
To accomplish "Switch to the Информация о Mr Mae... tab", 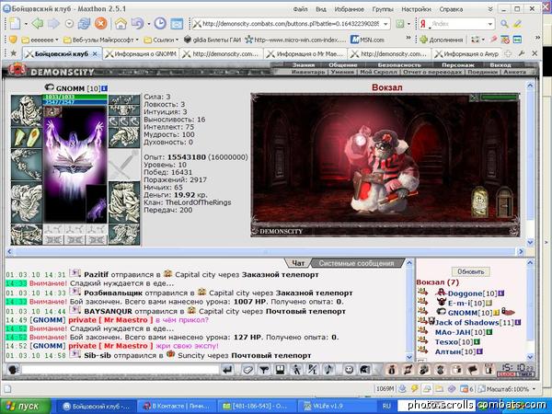I will 305,54.
